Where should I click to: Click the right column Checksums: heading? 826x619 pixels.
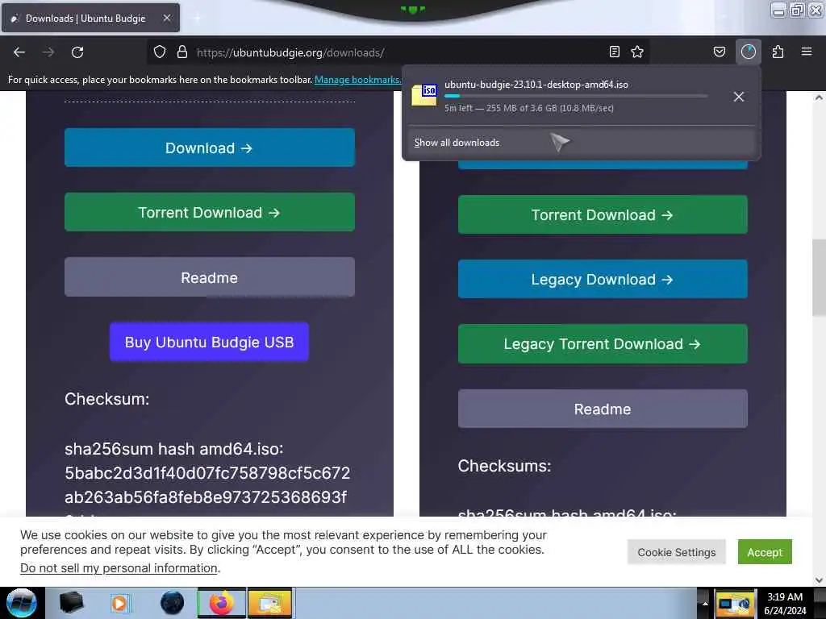504,466
